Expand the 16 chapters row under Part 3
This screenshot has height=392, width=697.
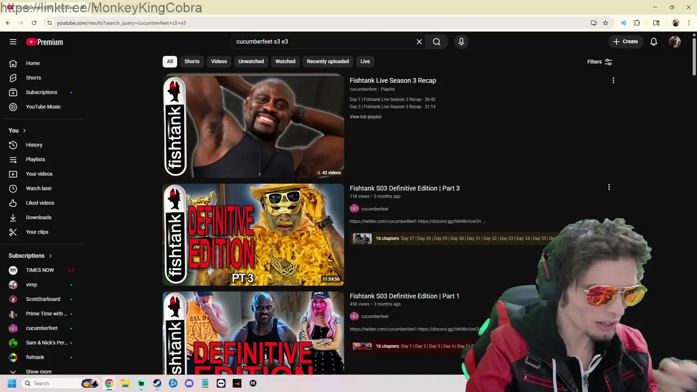click(x=453, y=238)
